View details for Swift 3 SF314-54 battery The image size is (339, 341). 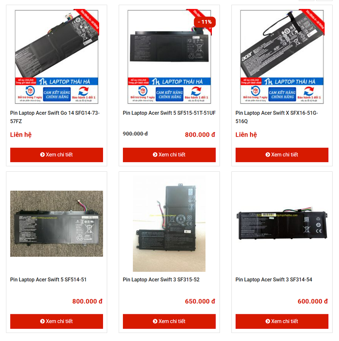282,321
